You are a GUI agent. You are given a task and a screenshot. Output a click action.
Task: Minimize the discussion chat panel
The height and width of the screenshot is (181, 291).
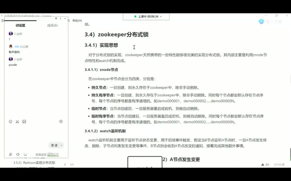tap(65, 18)
